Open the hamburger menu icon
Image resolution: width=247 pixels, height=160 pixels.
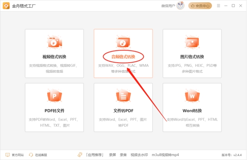point(218,6)
